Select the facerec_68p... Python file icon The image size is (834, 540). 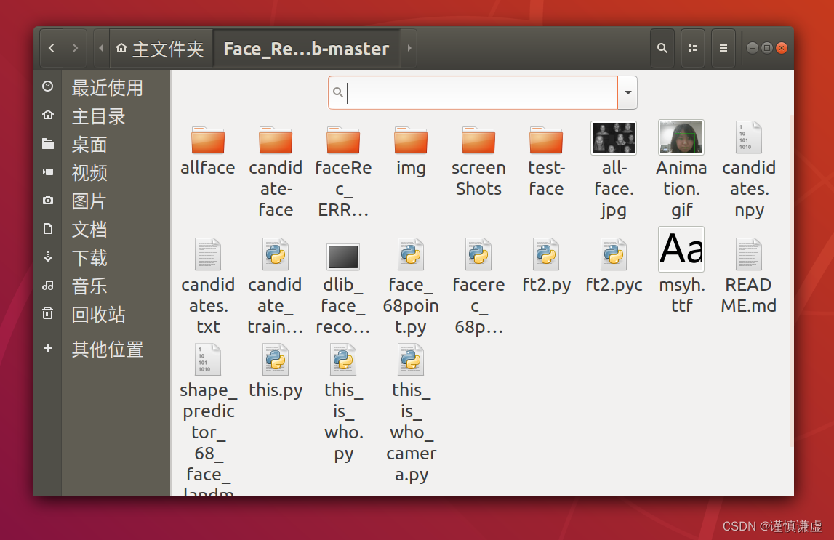tap(478, 254)
